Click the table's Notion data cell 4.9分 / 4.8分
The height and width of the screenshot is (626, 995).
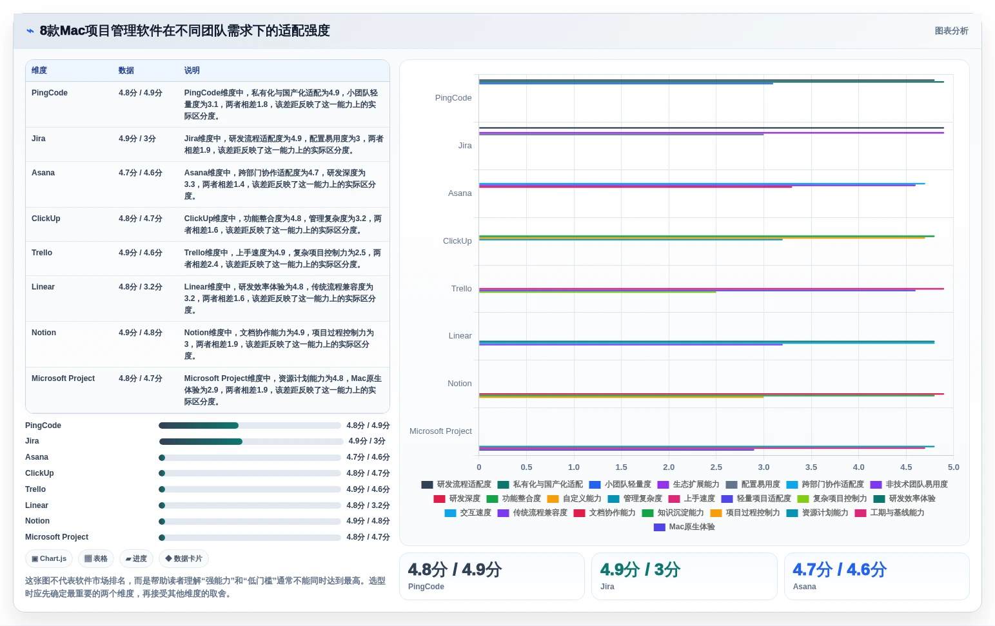(x=141, y=333)
